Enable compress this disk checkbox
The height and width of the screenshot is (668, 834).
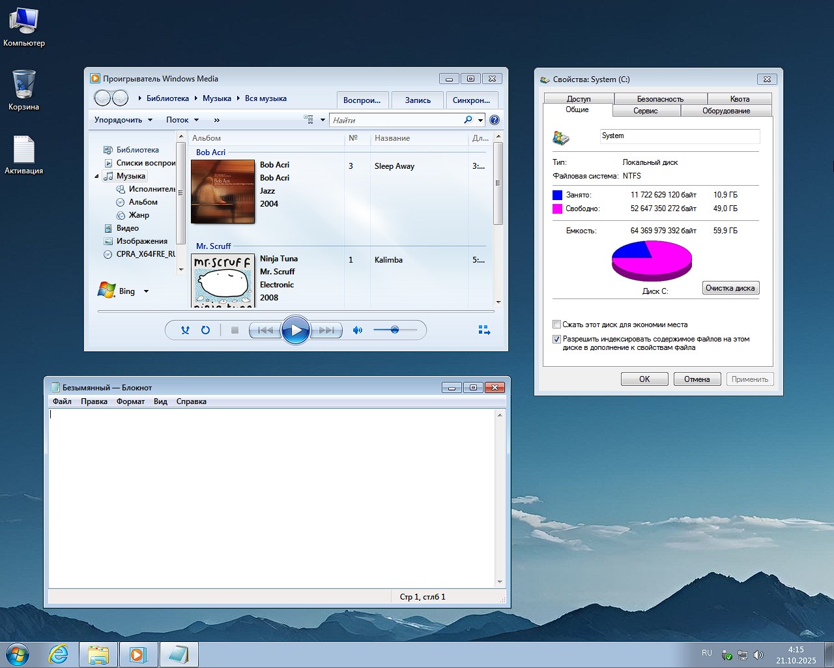[x=556, y=325]
